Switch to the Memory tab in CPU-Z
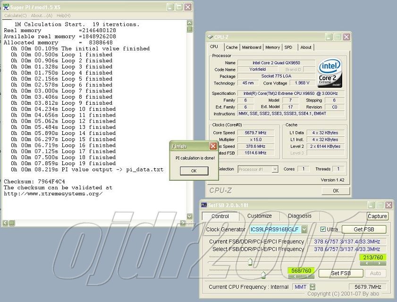The height and width of the screenshot is (302, 397). (273, 47)
